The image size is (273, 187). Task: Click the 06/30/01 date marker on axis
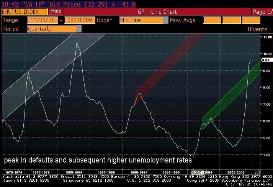tap(197, 172)
